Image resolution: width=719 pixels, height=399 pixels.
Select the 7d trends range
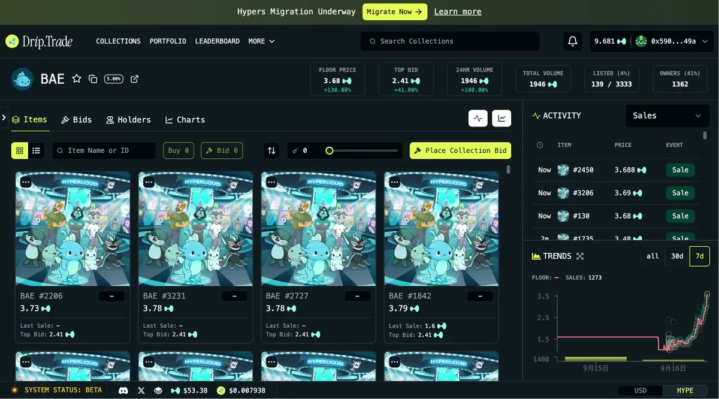point(699,256)
